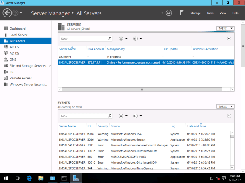Select the Dashboard icon in sidebar
Viewport: 245px width, 183px height.
6,29
